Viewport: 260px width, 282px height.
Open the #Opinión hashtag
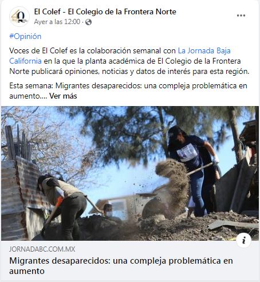(x=25, y=36)
